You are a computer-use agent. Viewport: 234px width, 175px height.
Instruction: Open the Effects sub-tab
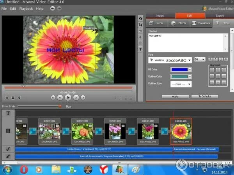coord(179,23)
